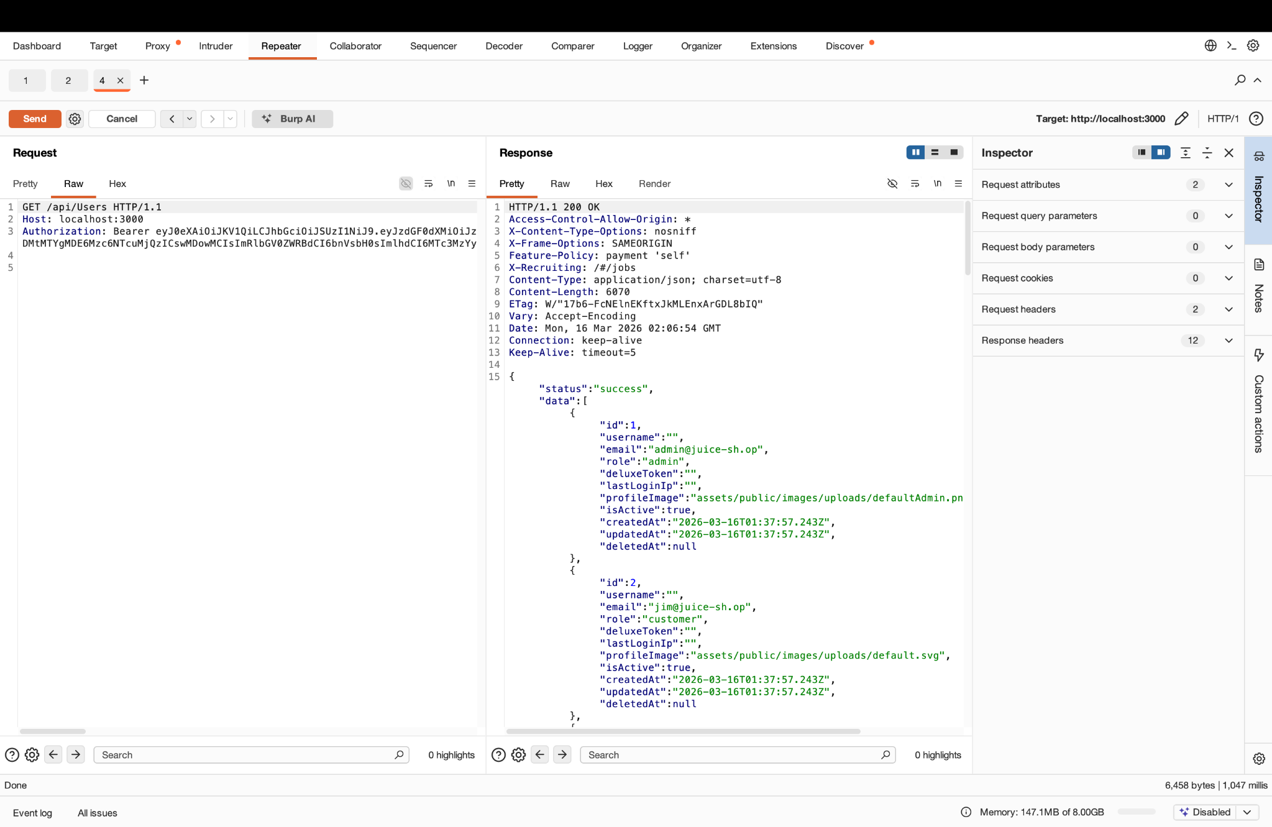Open Inspector settings gear at bottom right
The height and width of the screenshot is (827, 1272).
point(1258,759)
